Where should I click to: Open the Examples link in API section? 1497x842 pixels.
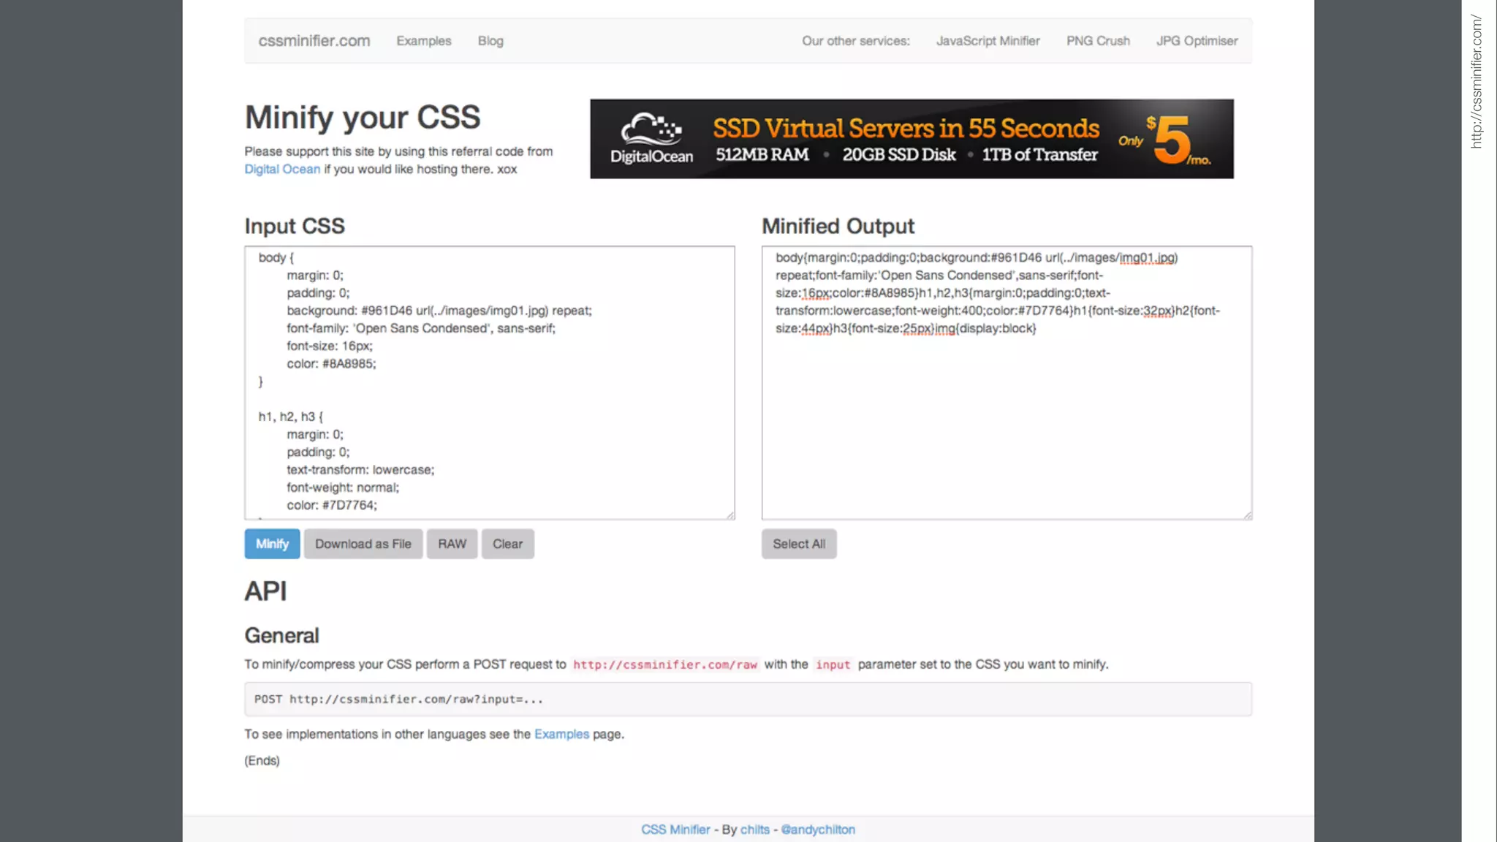[x=561, y=734]
